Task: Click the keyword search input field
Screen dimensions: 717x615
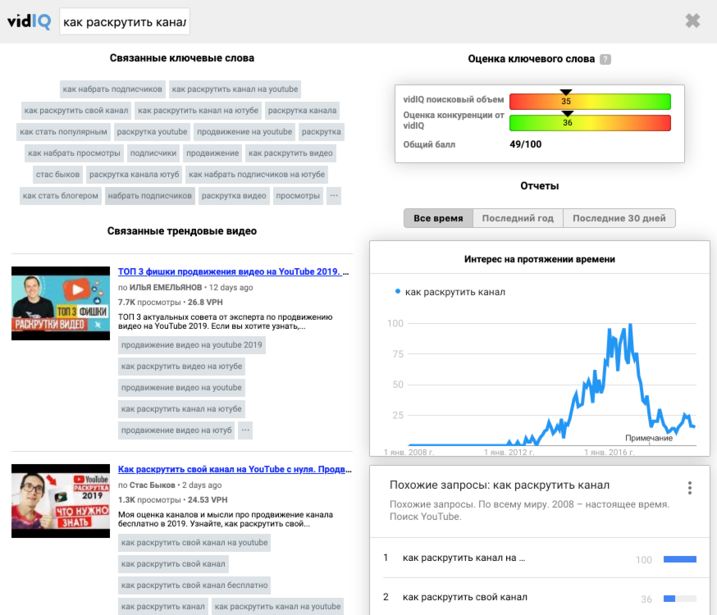Action: tap(125, 21)
